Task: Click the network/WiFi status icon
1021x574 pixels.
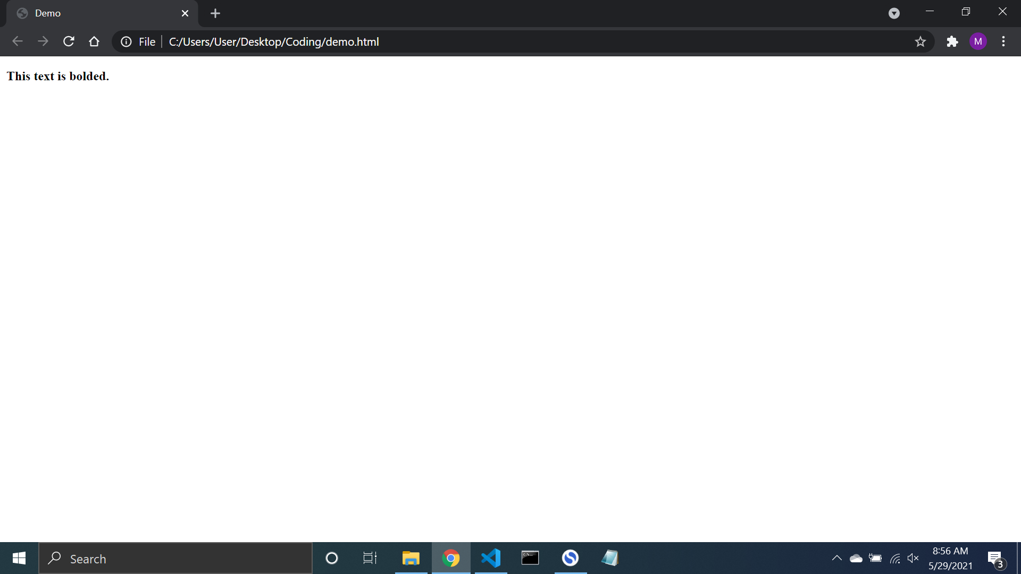Action: [x=895, y=559]
